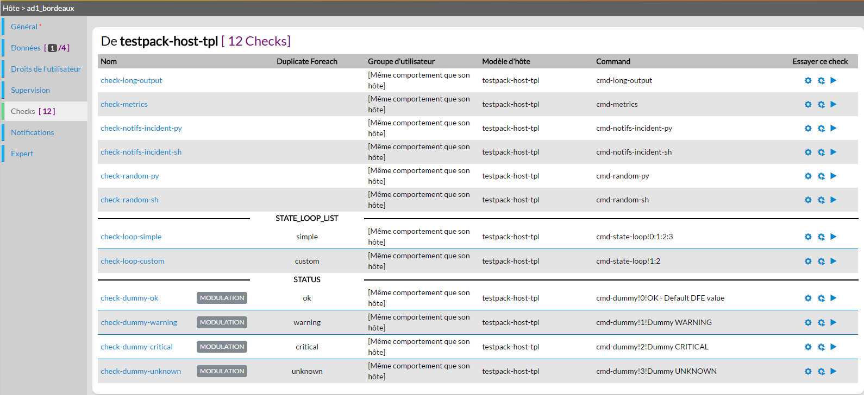Click the play arrow for check-dummy-ok
The width and height of the screenshot is (864, 395).
coord(834,298)
